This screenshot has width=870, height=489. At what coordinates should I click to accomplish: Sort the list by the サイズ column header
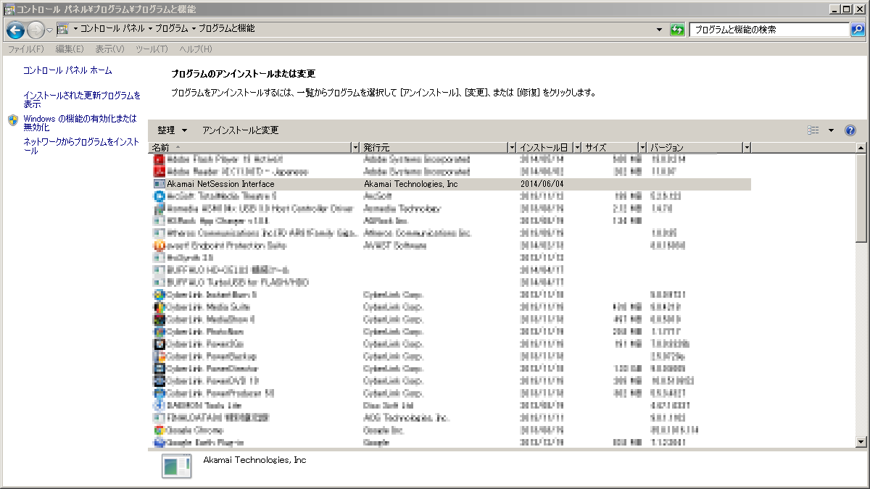(609, 148)
